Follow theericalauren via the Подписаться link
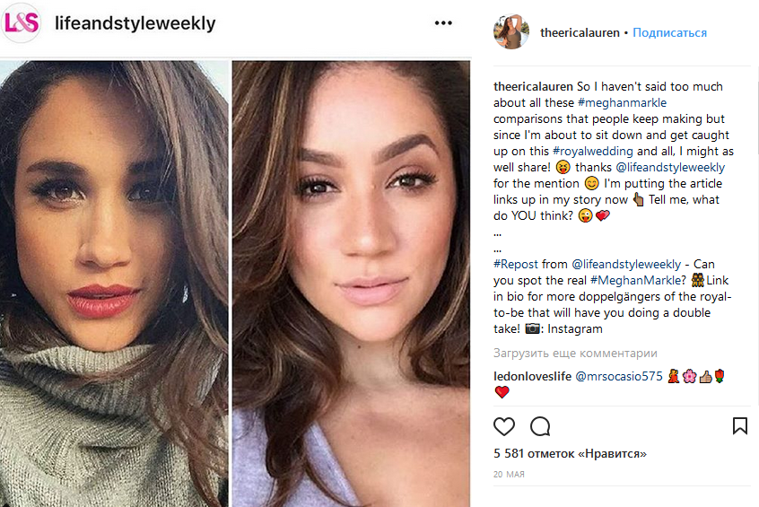Image resolution: width=759 pixels, height=507 pixels. (x=669, y=33)
